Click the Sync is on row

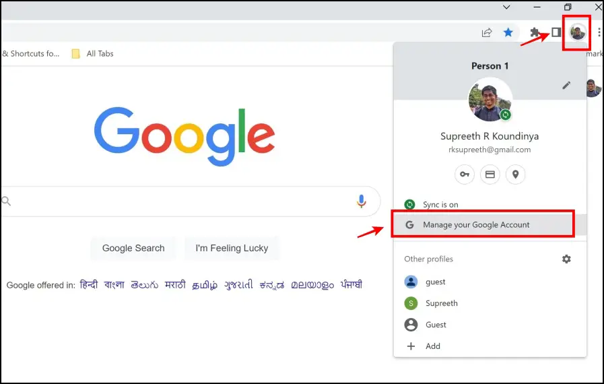point(490,204)
